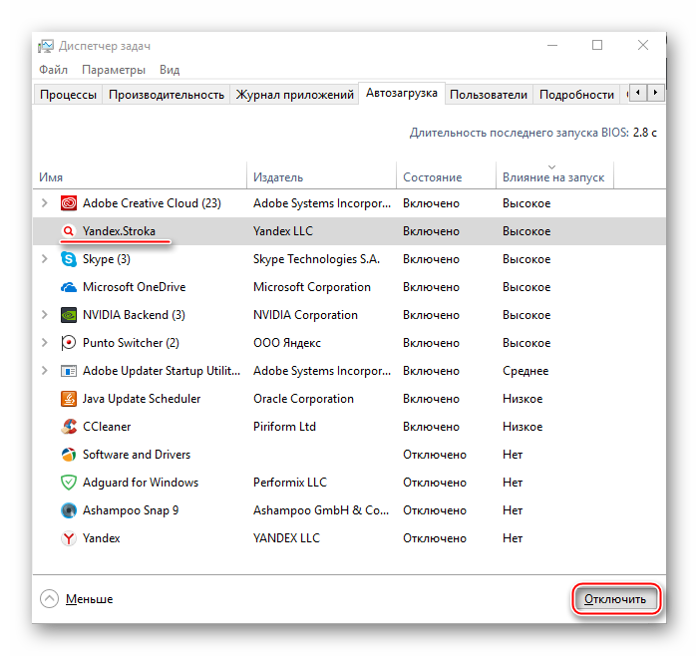Click Отключено status of Adguard row

pos(435,483)
